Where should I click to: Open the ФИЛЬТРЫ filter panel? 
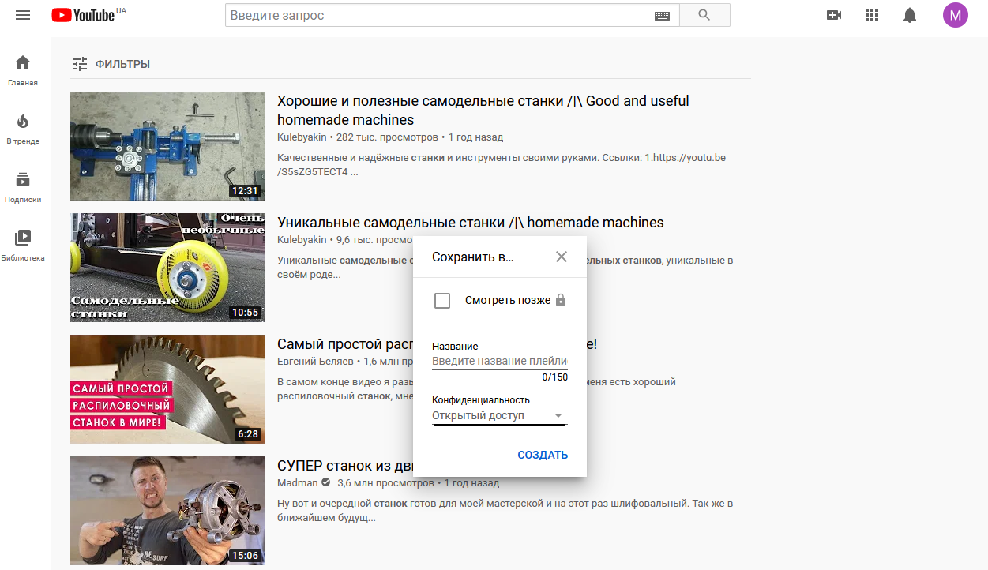[x=111, y=64]
